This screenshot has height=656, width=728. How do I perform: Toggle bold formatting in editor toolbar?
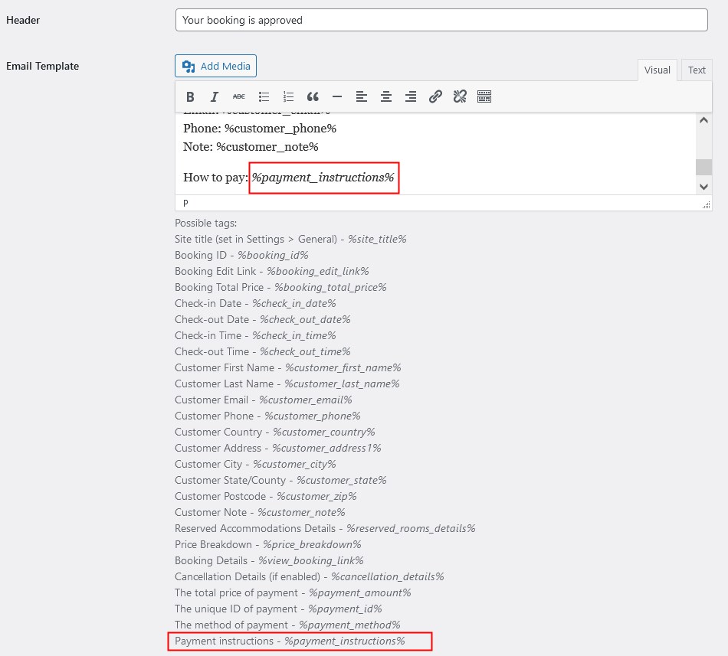tap(190, 97)
